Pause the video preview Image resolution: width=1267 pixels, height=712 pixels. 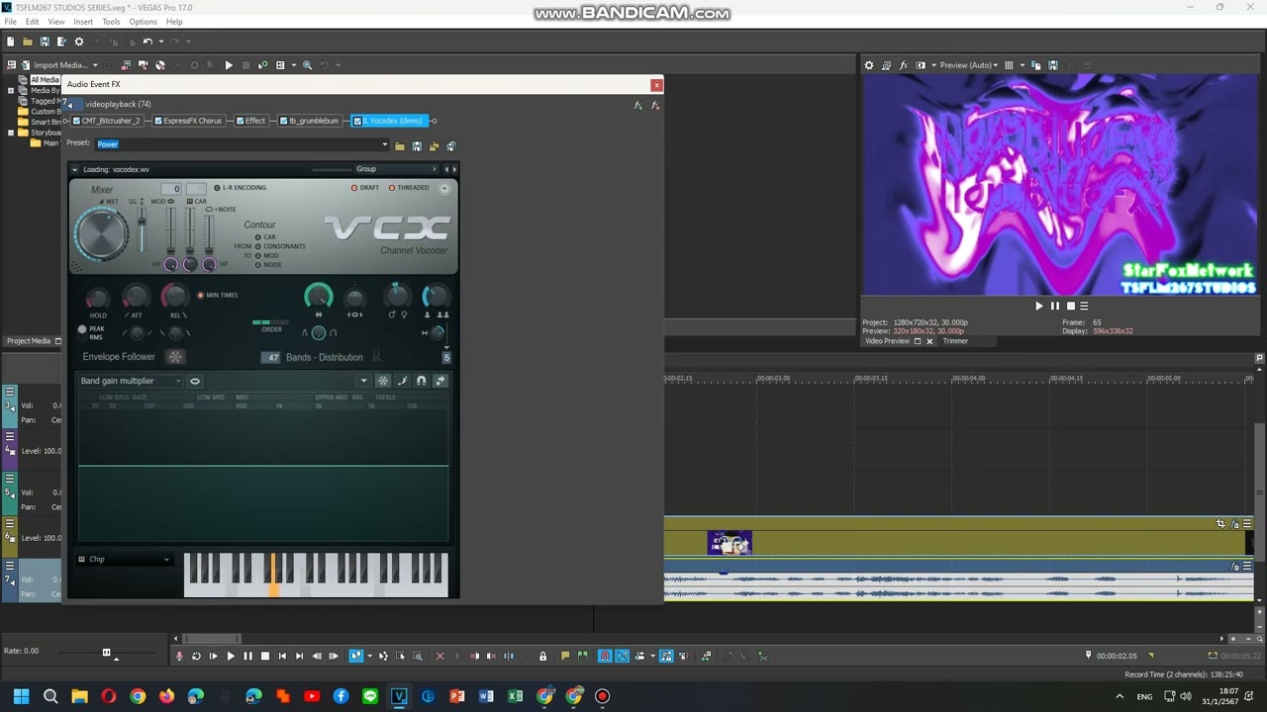point(1054,307)
